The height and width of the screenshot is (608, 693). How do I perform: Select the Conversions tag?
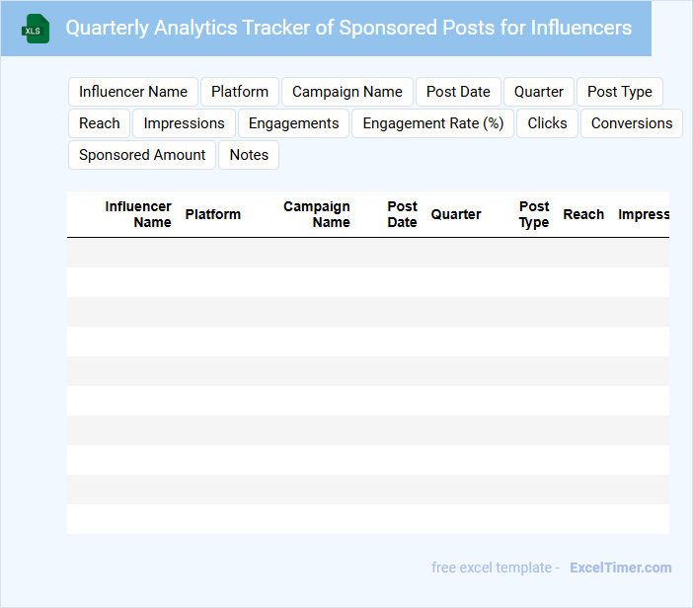[x=632, y=123]
